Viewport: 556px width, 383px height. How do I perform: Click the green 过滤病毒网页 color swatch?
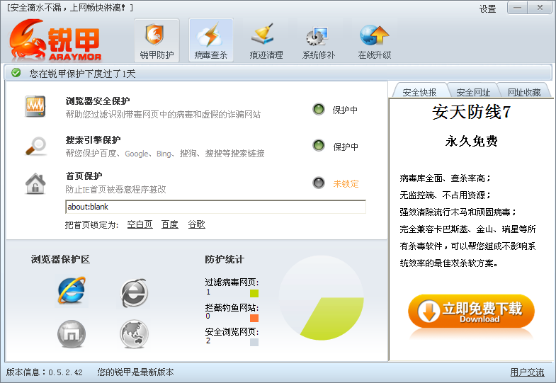click(254, 293)
